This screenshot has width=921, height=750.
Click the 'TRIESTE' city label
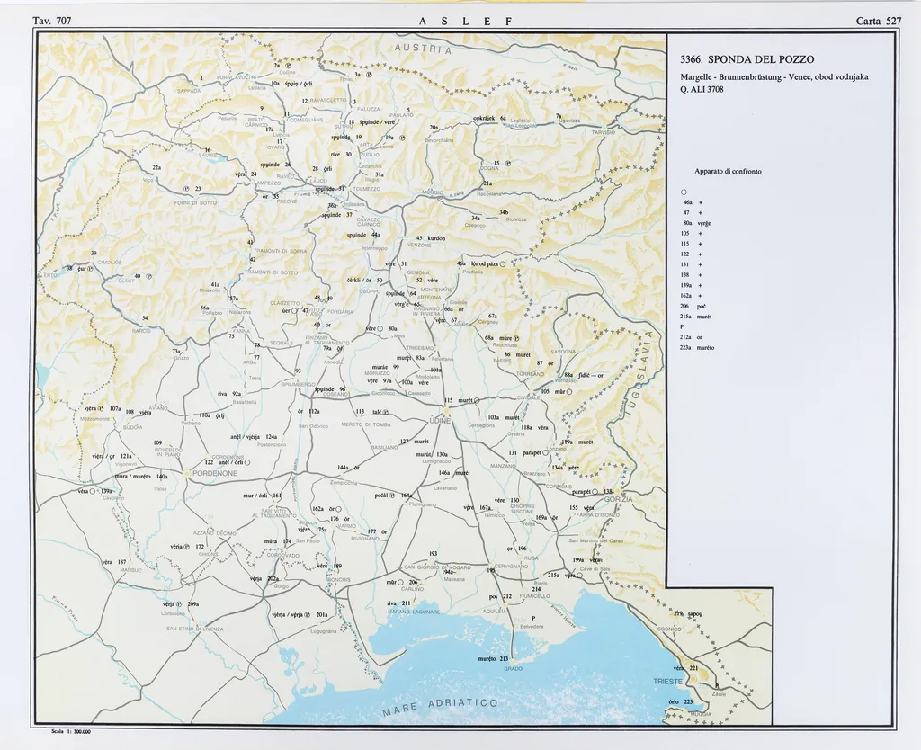[668, 683]
